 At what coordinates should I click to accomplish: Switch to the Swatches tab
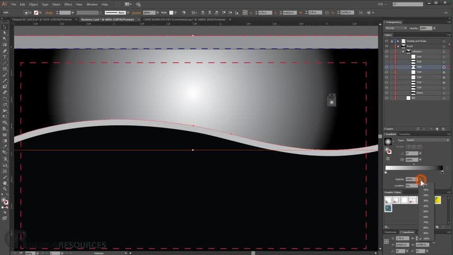[x=404, y=134]
